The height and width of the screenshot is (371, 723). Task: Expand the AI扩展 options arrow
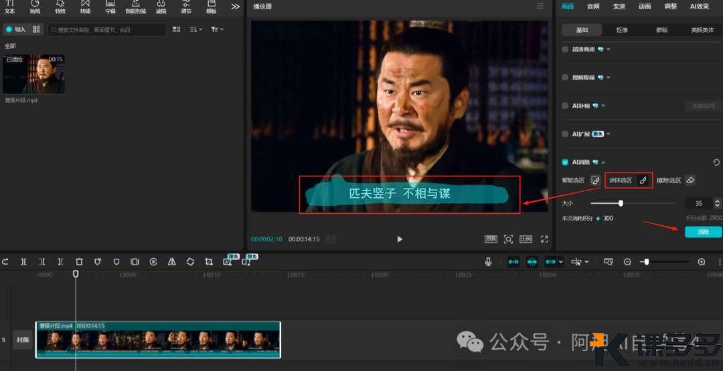tap(608, 134)
